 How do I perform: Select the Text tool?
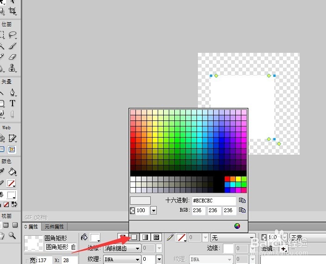(12, 103)
